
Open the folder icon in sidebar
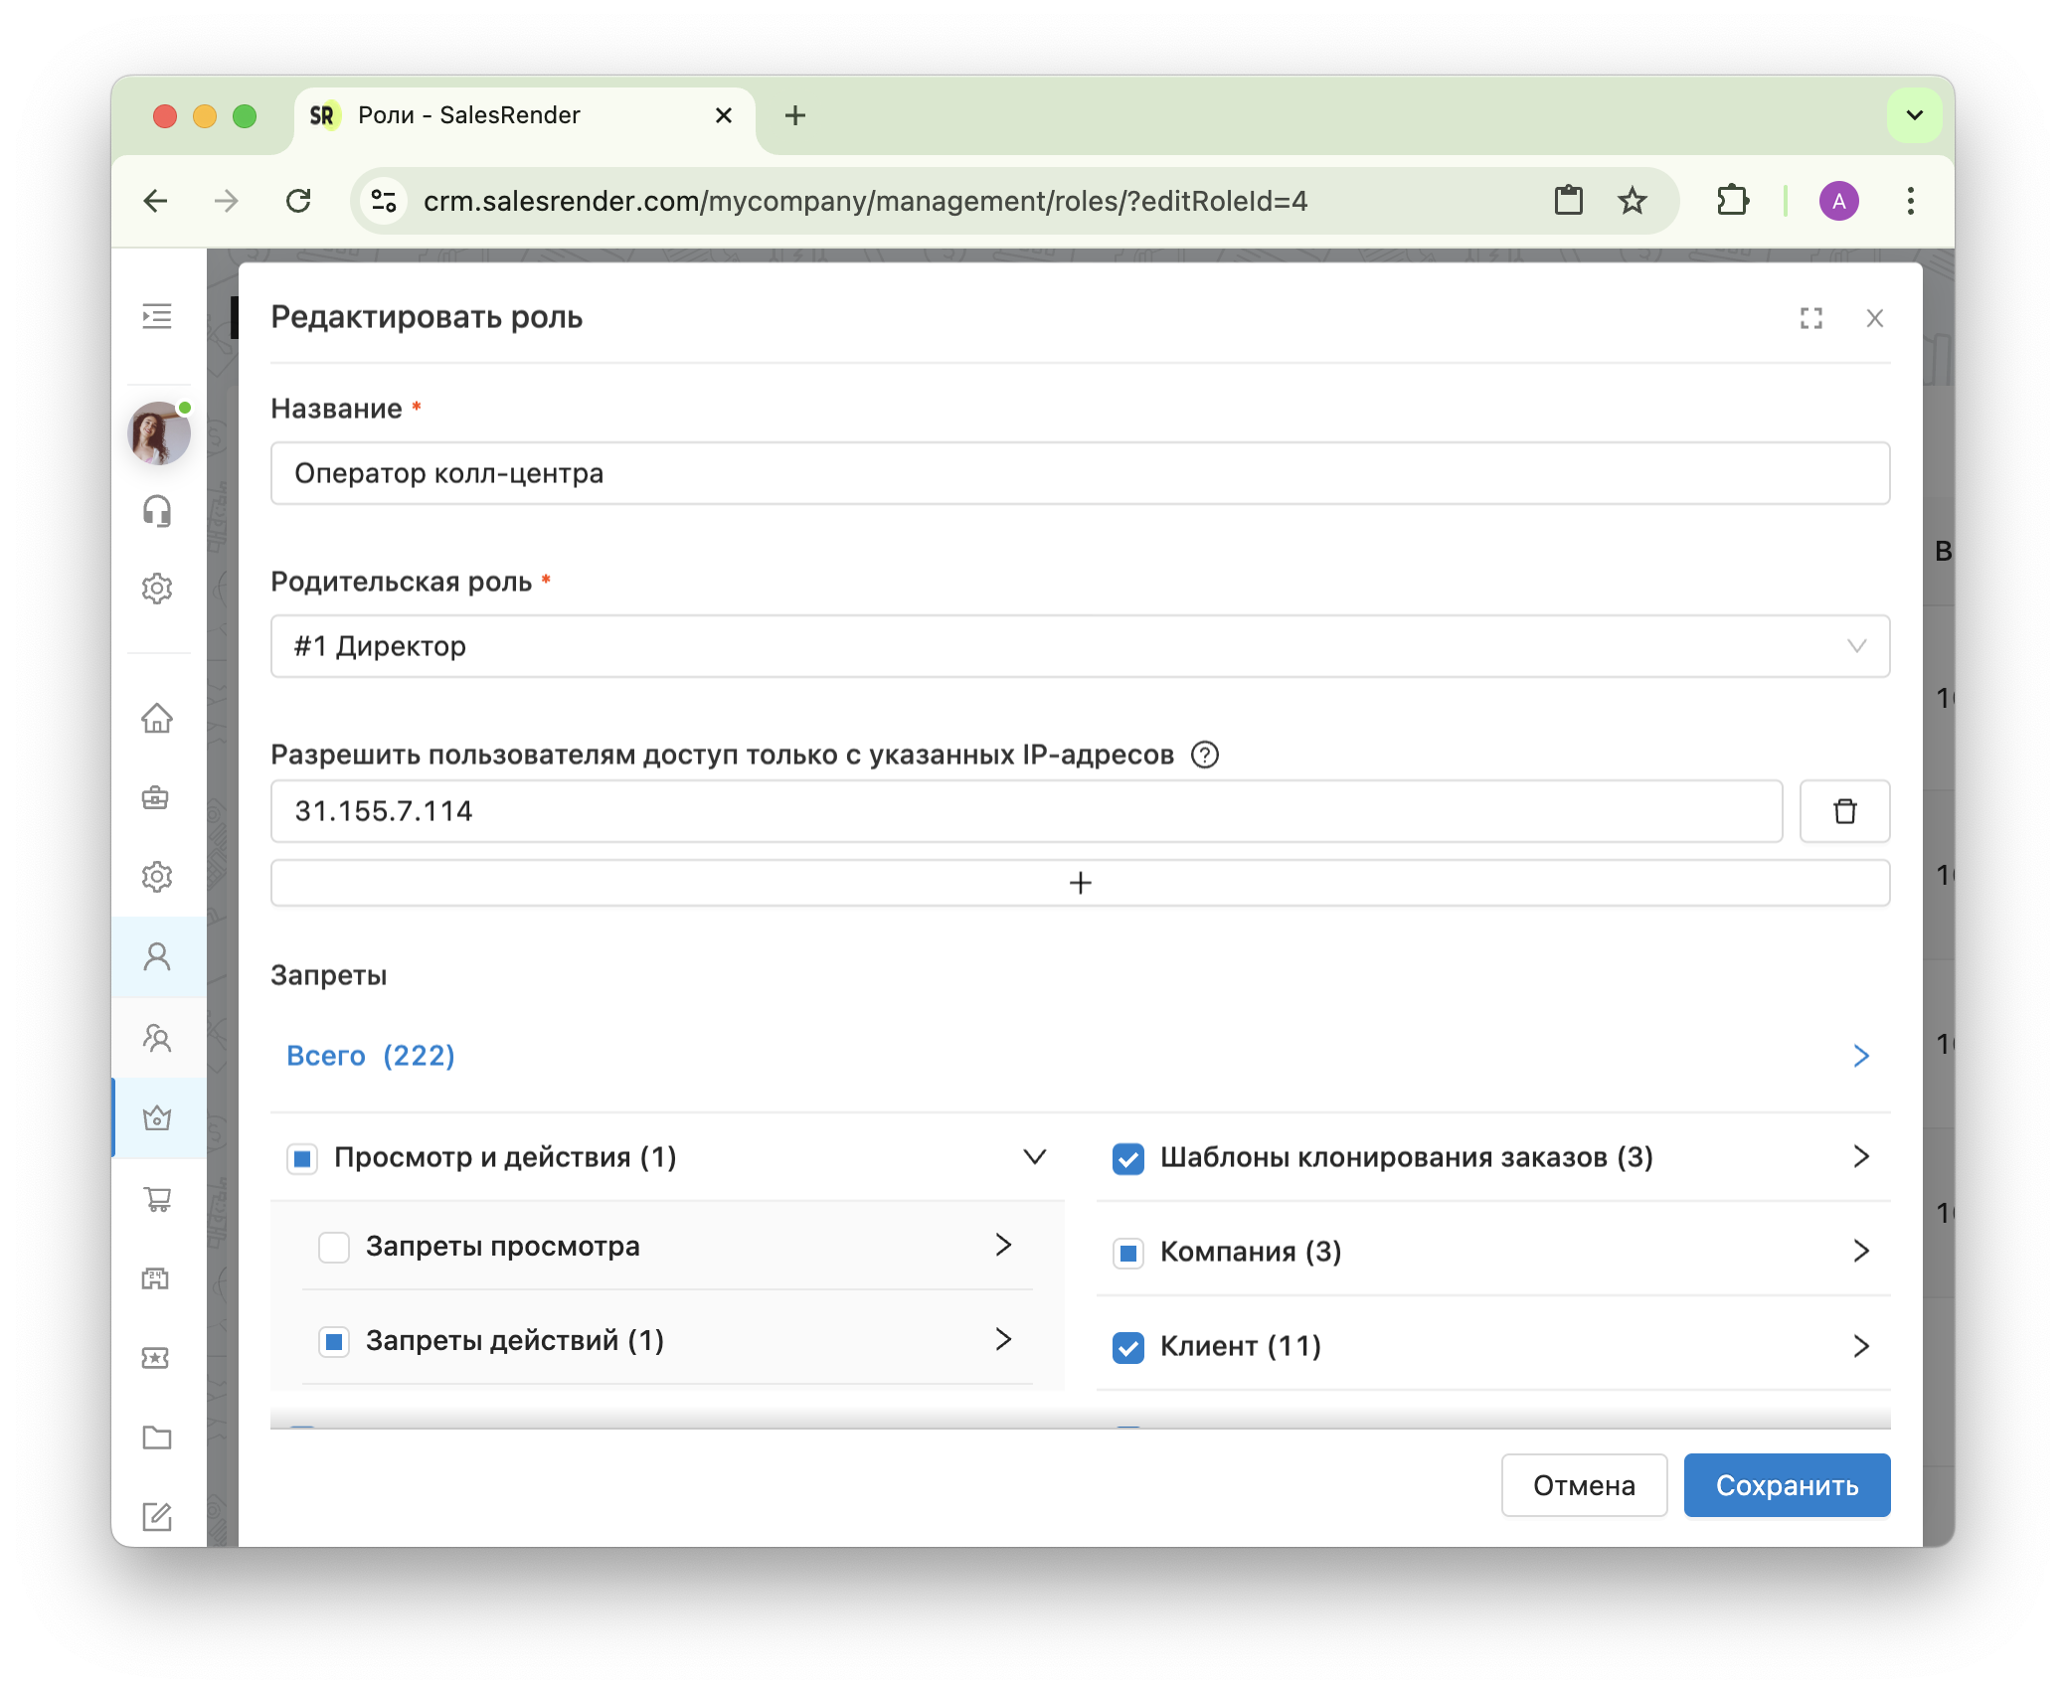157,1438
